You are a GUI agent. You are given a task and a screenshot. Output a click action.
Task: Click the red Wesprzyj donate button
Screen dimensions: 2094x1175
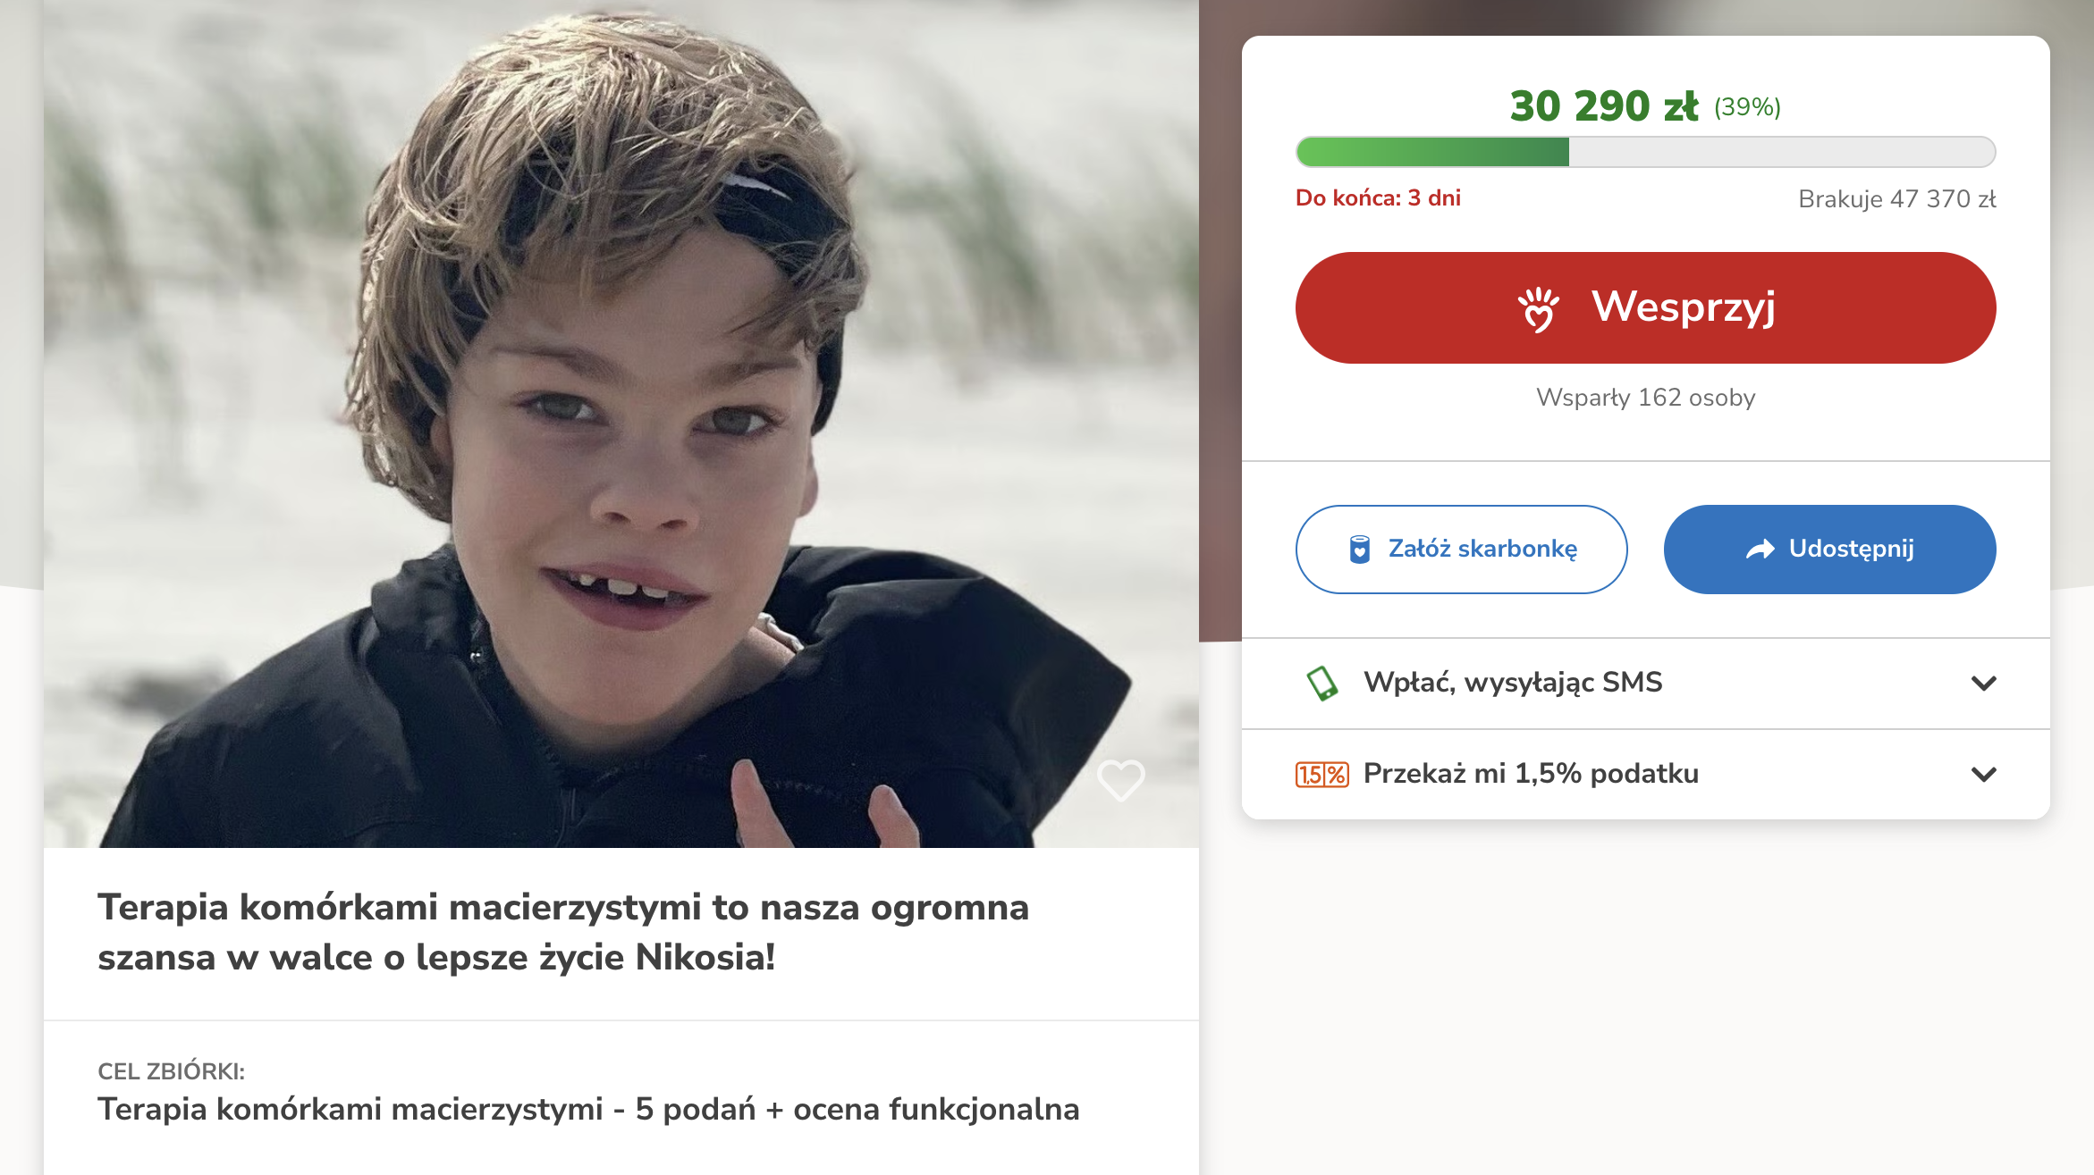click(1645, 307)
